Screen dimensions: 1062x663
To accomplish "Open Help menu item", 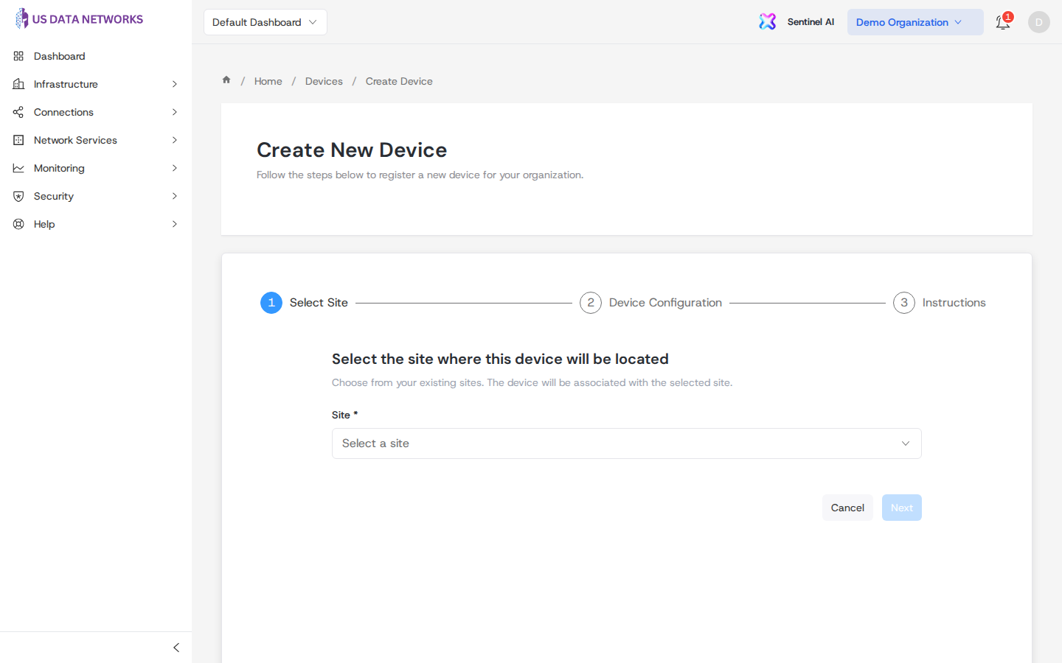I will click(96, 224).
